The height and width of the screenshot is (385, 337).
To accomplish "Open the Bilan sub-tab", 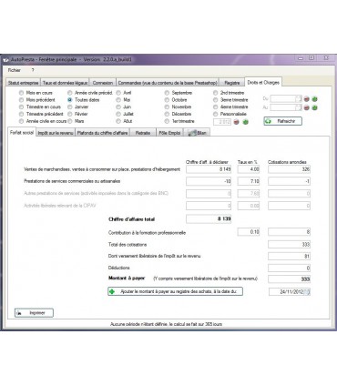I will 197,133.
